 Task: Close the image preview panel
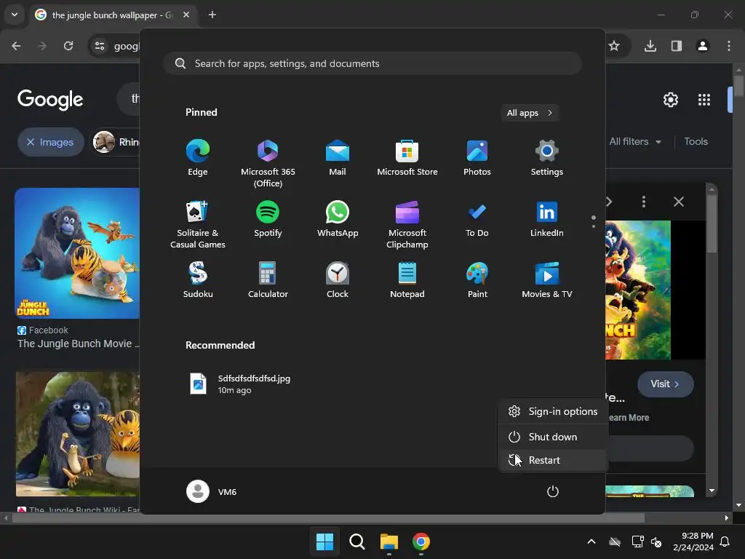coord(679,202)
